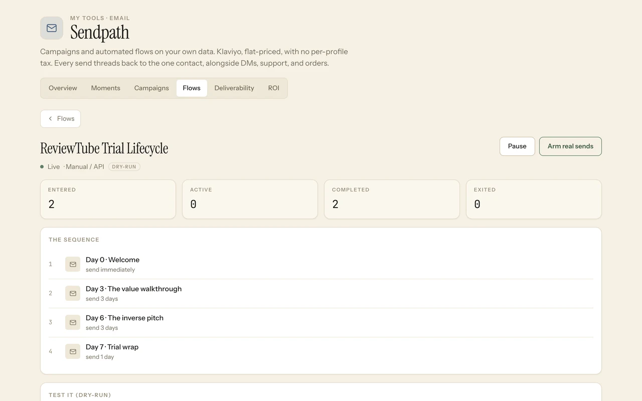Click 'send 3 days' under Day 6
This screenshot has height=401, width=642.
tap(102, 328)
